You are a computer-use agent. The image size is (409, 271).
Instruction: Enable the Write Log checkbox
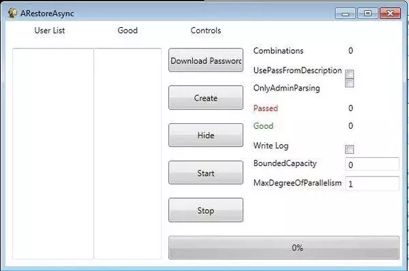pyautogui.click(x=349, y=149)
